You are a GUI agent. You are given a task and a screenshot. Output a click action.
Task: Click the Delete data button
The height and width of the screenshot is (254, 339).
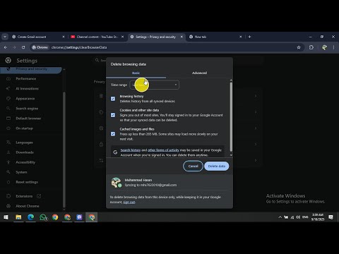coord(217,166)
